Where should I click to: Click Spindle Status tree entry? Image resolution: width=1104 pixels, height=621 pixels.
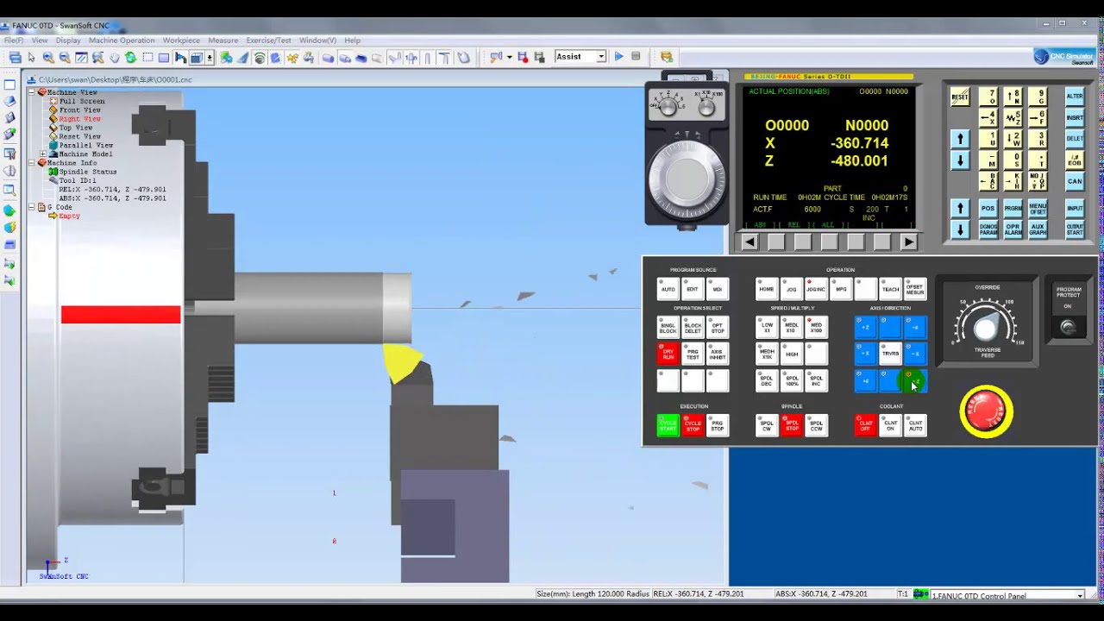click(x=87, y=172)
